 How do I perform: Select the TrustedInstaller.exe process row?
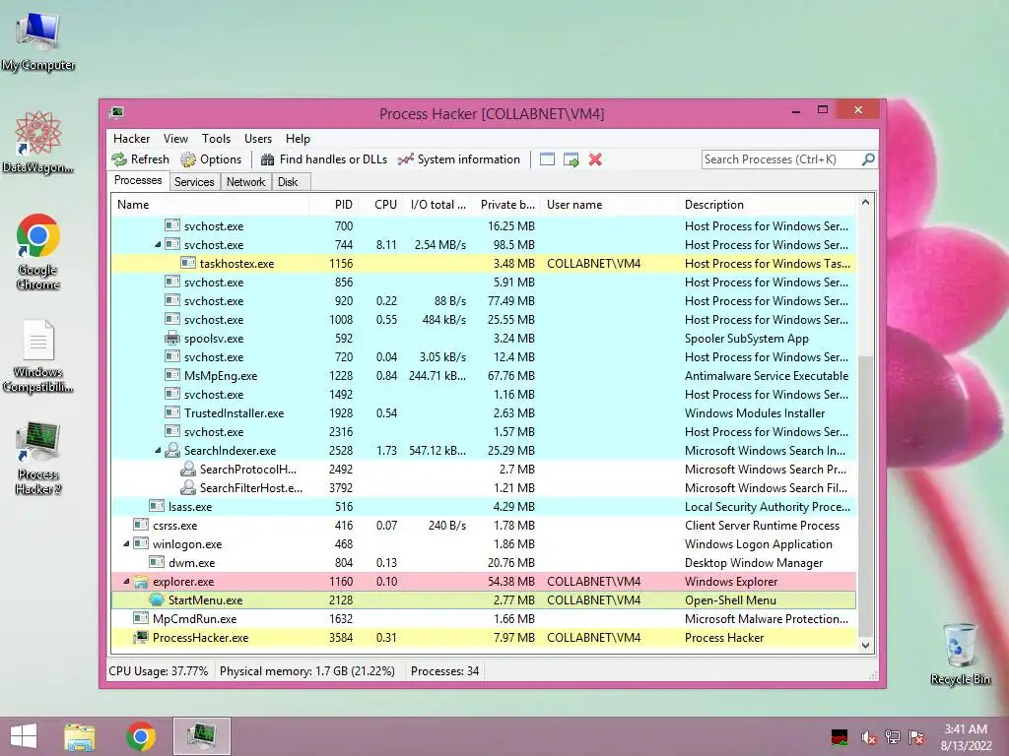tap(484, 412)
